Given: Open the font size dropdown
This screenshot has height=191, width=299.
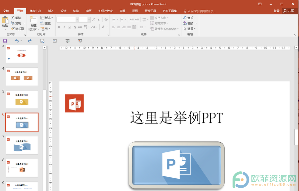Looking at the screenshot, I should coord(89,20).
